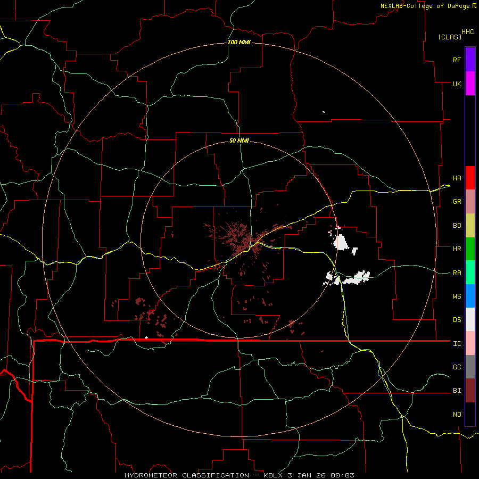Image resolution: width=479 pixels, height=479 pixels.
Task: Pick the brown BI legend swatch
Action: [x=470, y=391]
